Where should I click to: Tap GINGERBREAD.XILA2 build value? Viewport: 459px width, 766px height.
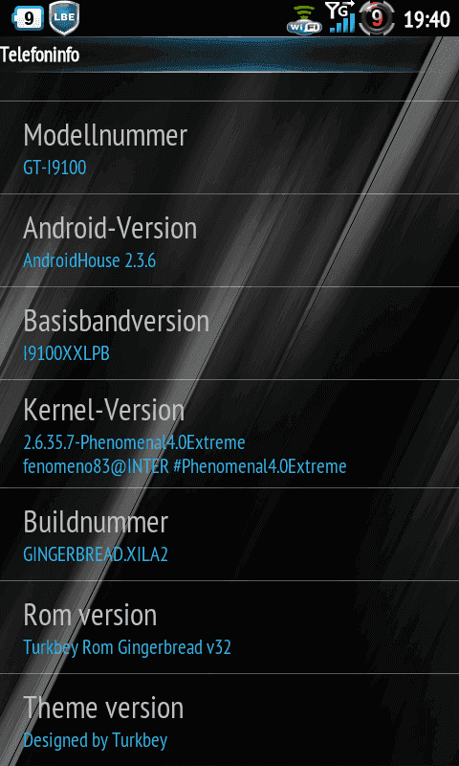pos(96,555)
